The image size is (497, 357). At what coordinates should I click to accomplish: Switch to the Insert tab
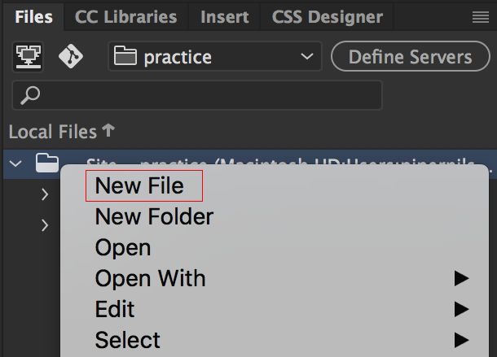pos(224,17)
